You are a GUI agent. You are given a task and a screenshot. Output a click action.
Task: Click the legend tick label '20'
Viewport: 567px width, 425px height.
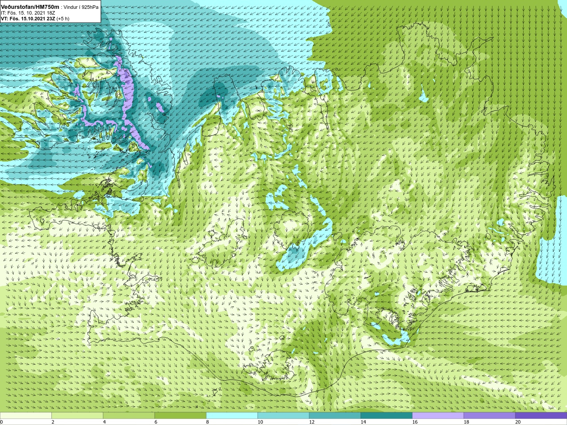[x=518, y=422]
